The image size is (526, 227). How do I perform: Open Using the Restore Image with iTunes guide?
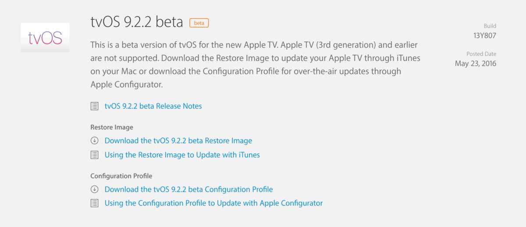click(182, 155)
